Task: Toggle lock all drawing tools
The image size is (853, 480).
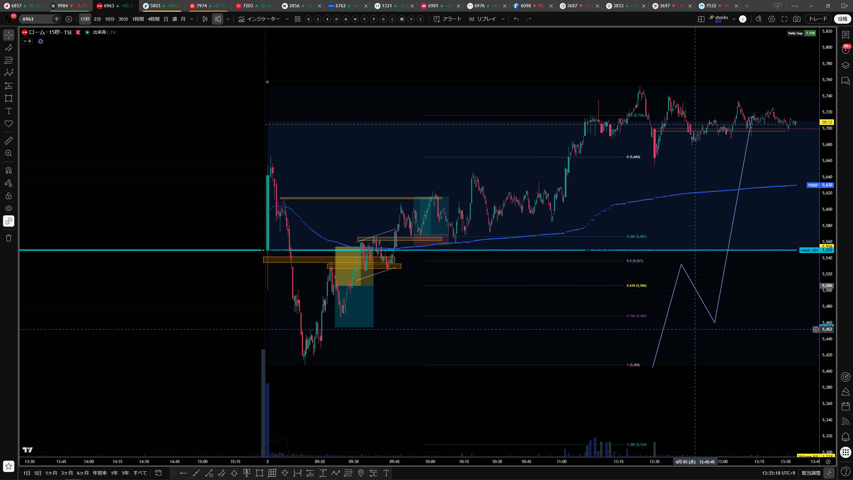Action: point(9,196)
